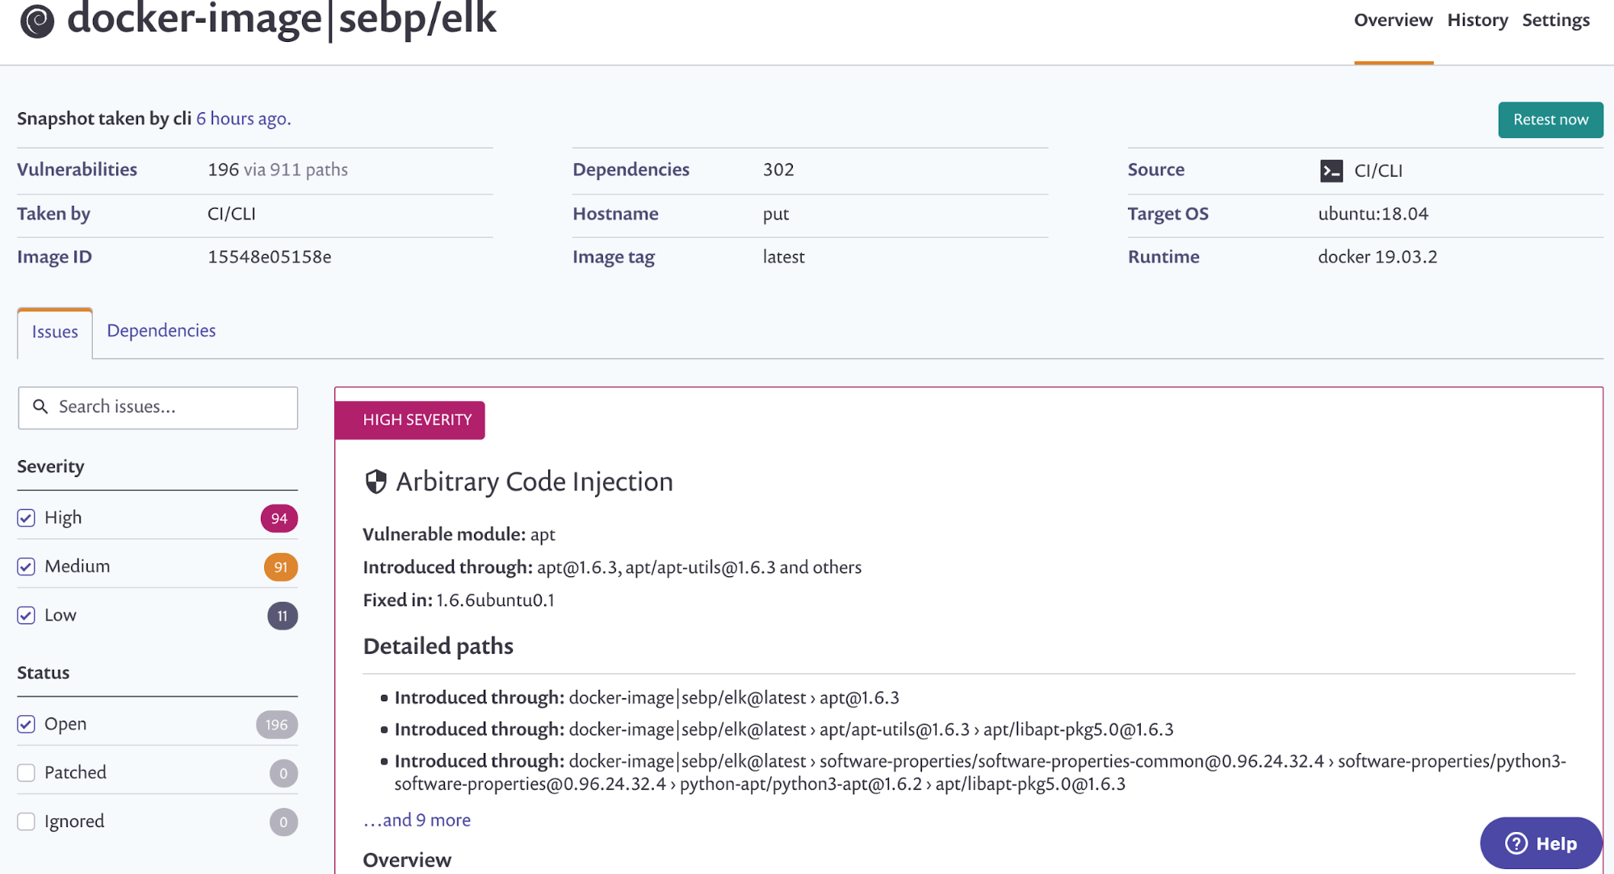Click the Patched count badge 0
The width and height of the screenshot is (1614, 874).
pos(283,774)
